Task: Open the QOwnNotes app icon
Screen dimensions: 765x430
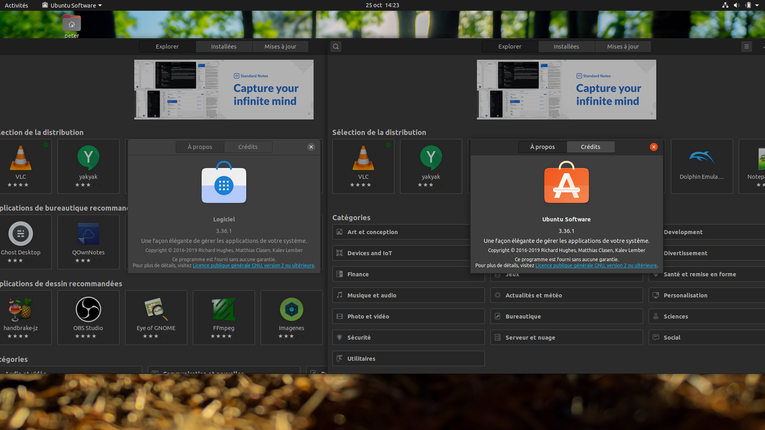Action: point(88,234)
